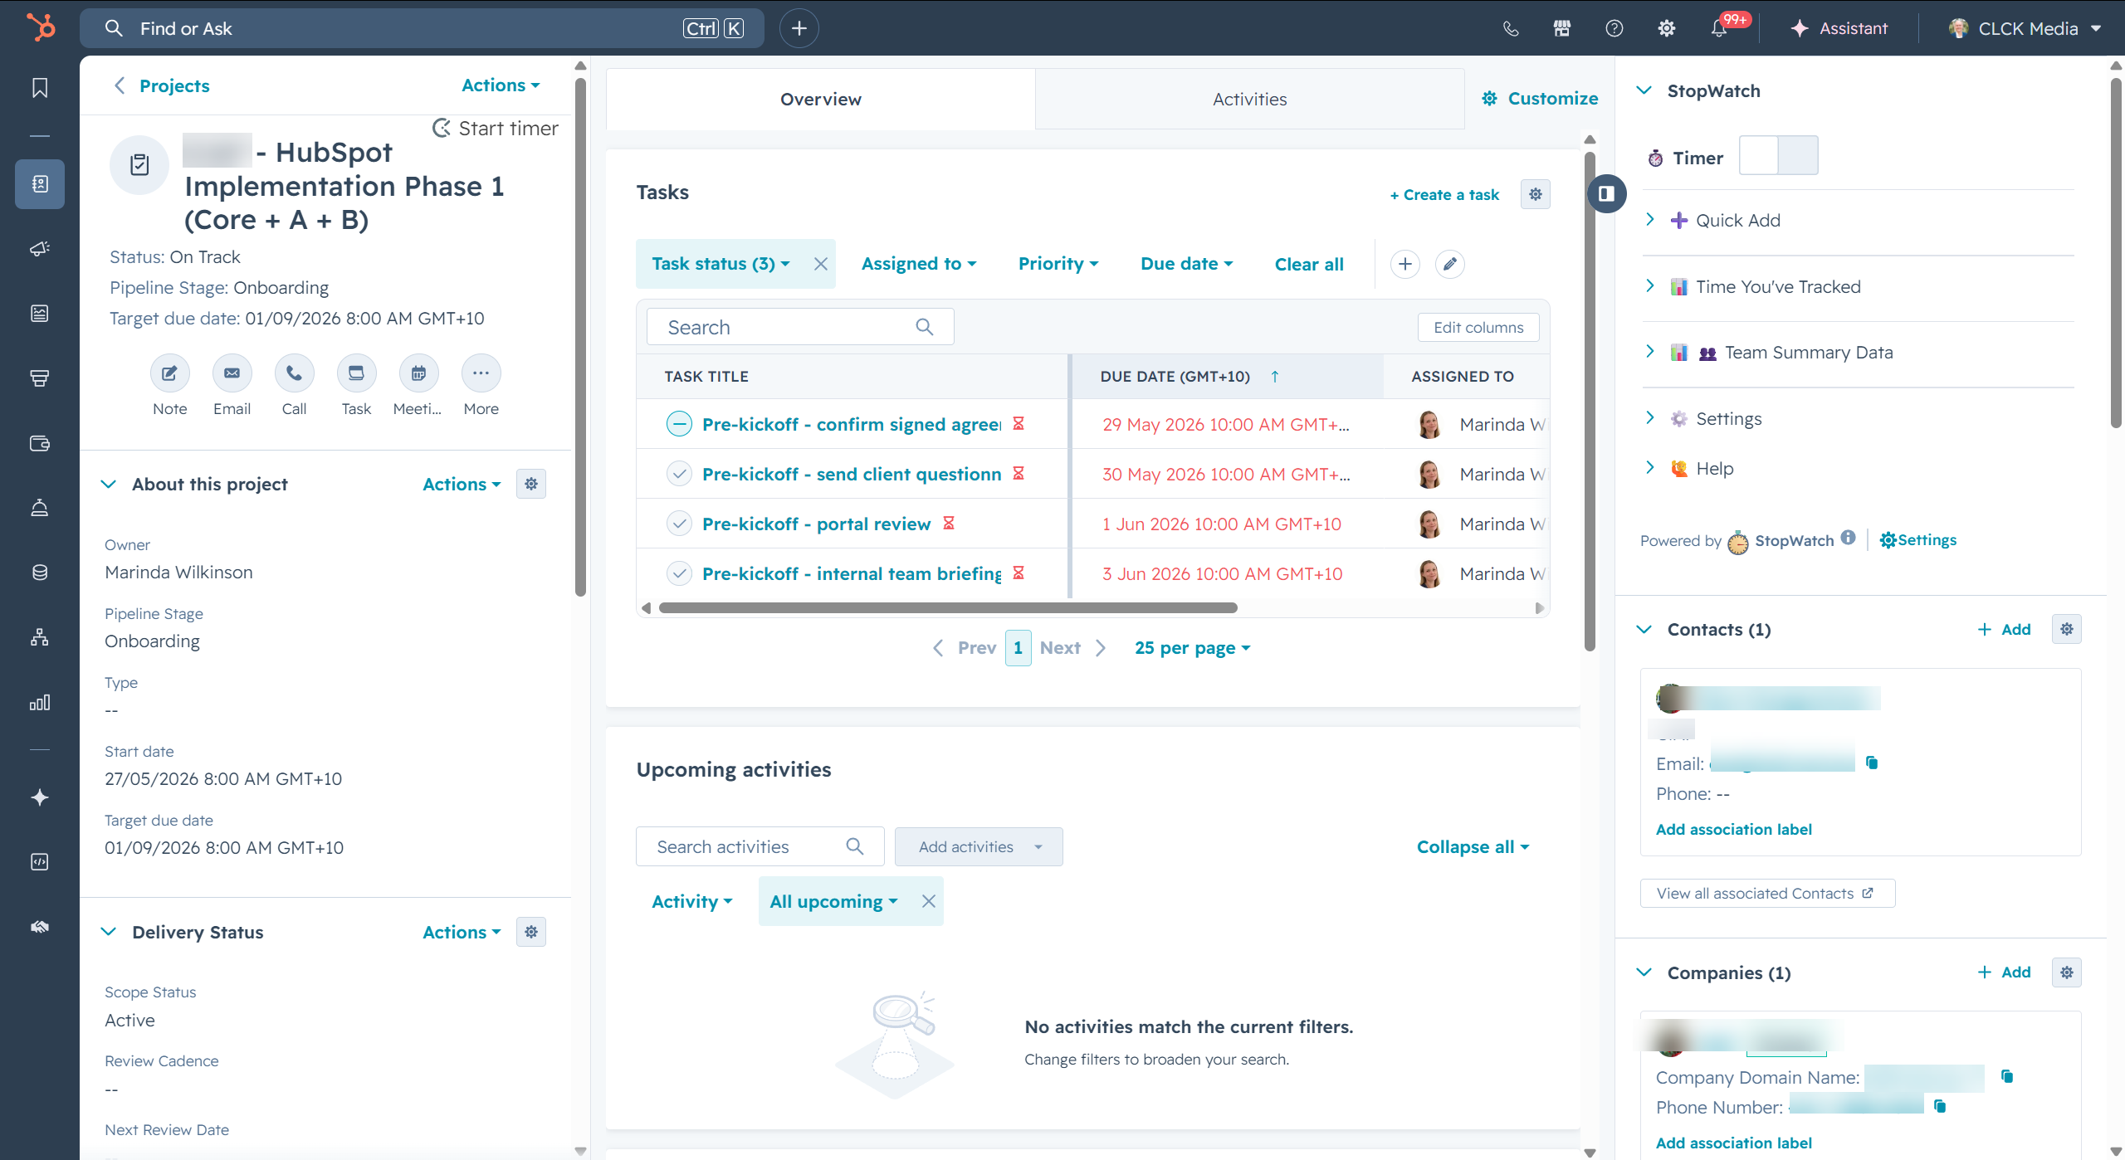Copy the contact email with copy icon

click(1872, 763)
